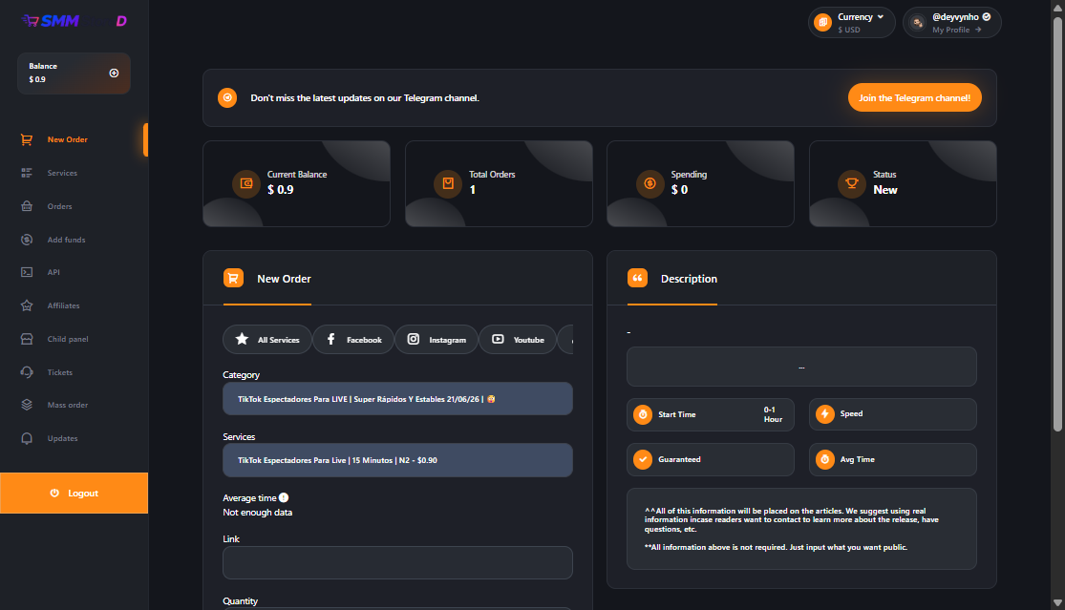Click the Telegram announcement orange icon
Screen dimensions: 1065x610
(227, 97)
